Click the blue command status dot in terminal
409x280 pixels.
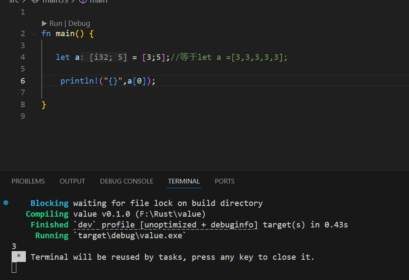tap(6, 203)
